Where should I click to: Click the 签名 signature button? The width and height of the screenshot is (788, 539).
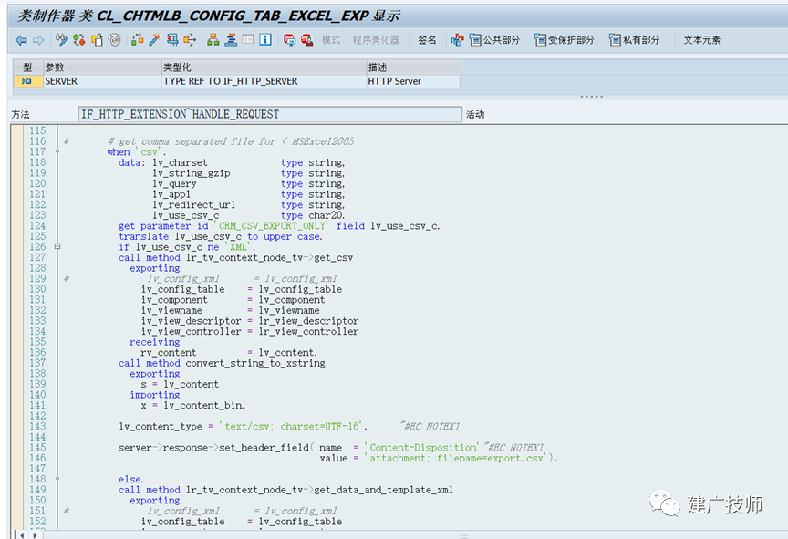427,40
